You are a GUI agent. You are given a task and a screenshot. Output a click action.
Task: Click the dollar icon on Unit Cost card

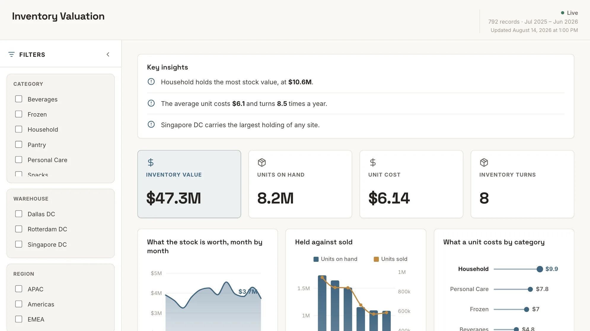373,162
